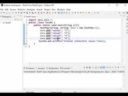Toggle the Pin Editor toolbar button
128x96 pixels.
click(x=98, y=13)
